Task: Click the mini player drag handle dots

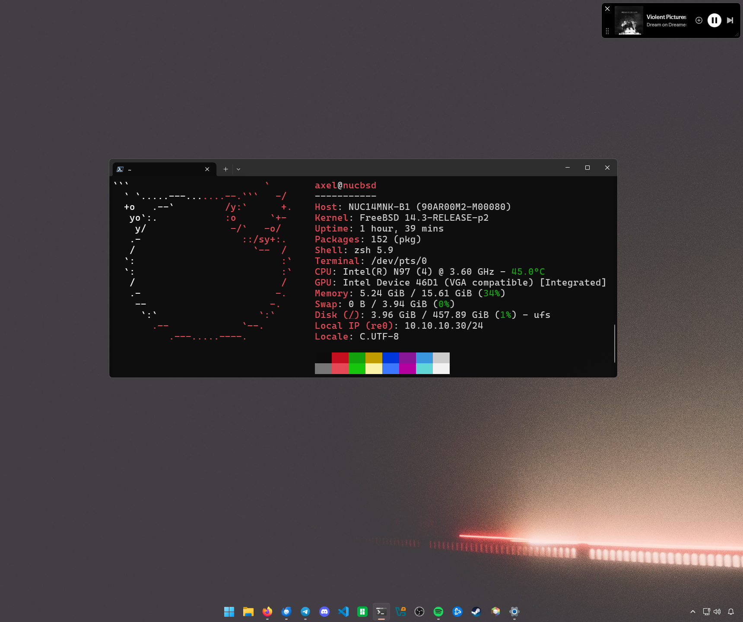Action: pos(607,31)
